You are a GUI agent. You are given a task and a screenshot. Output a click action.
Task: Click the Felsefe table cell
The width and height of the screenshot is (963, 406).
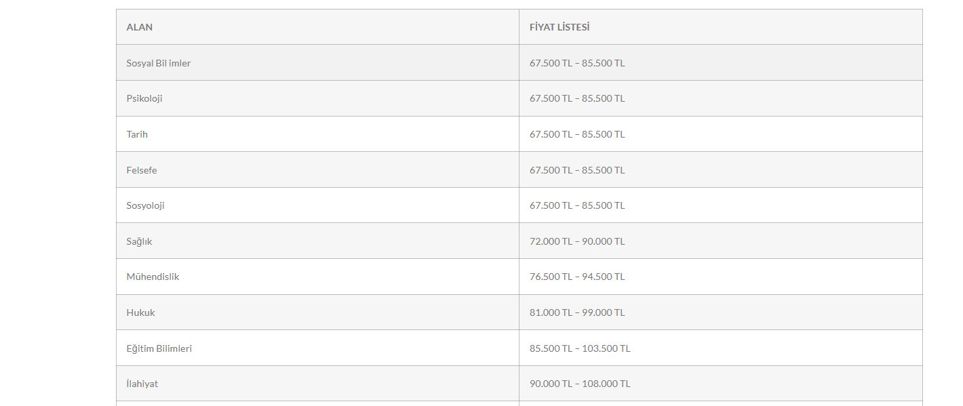click(x=317, y=170)
